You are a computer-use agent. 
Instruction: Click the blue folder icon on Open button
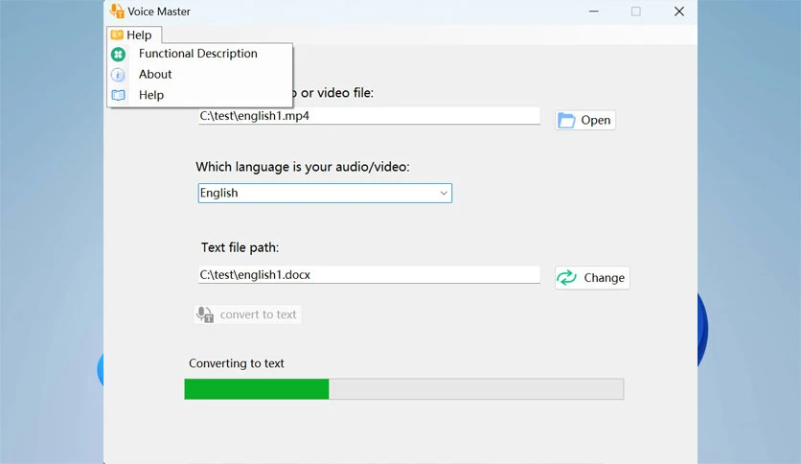point(566,121)
